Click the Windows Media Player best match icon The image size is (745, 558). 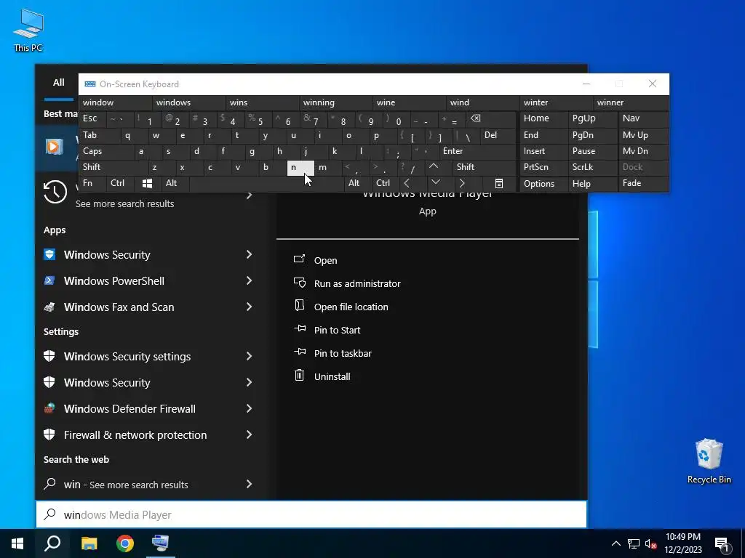coord(54,147)
